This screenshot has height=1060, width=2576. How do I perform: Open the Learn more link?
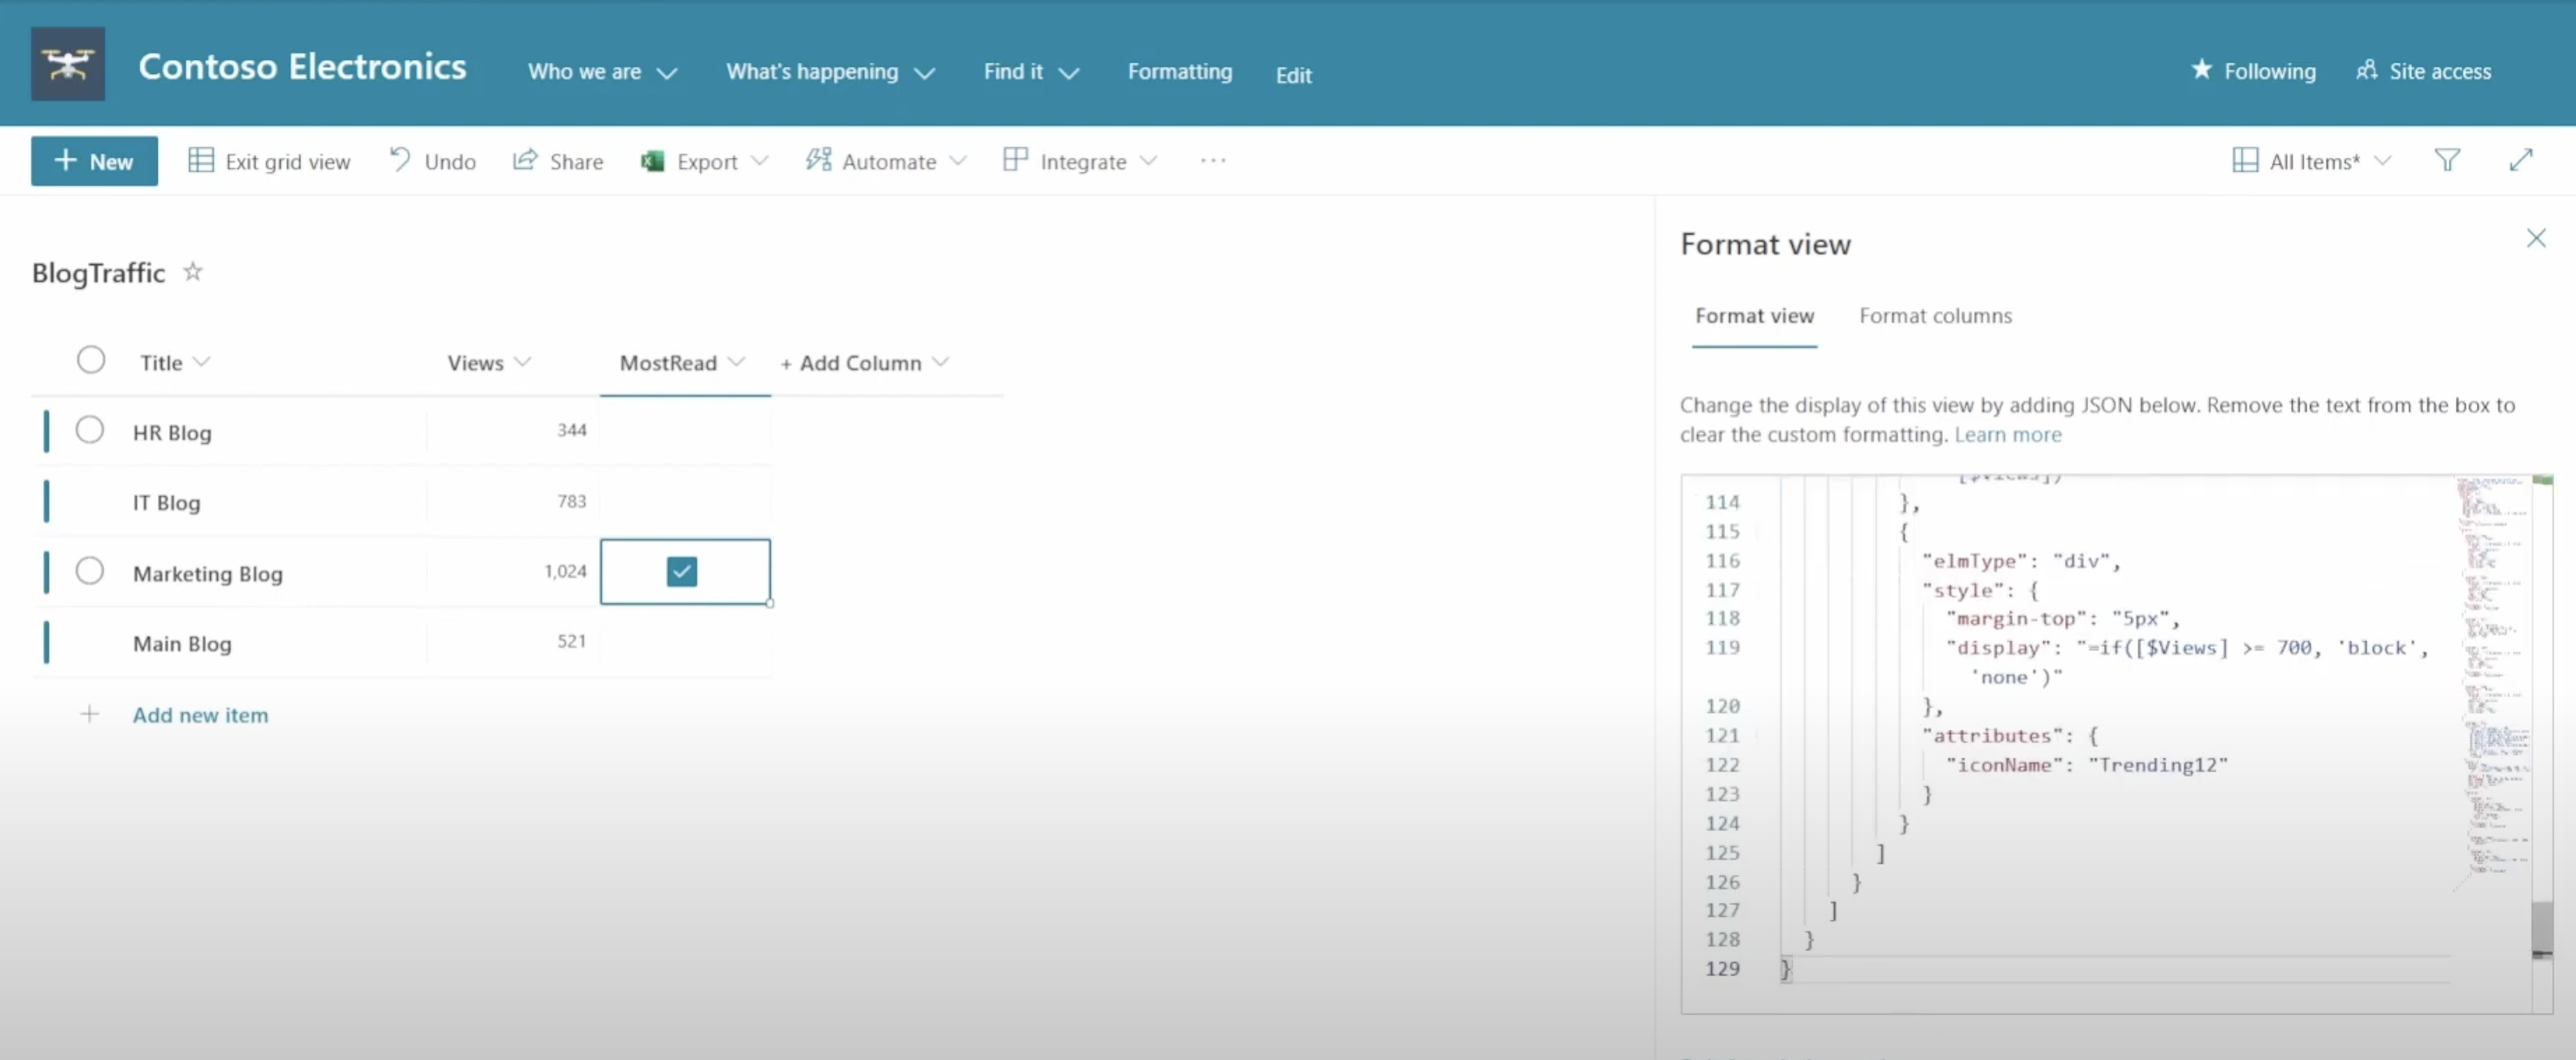click(x=2007, y=434)
